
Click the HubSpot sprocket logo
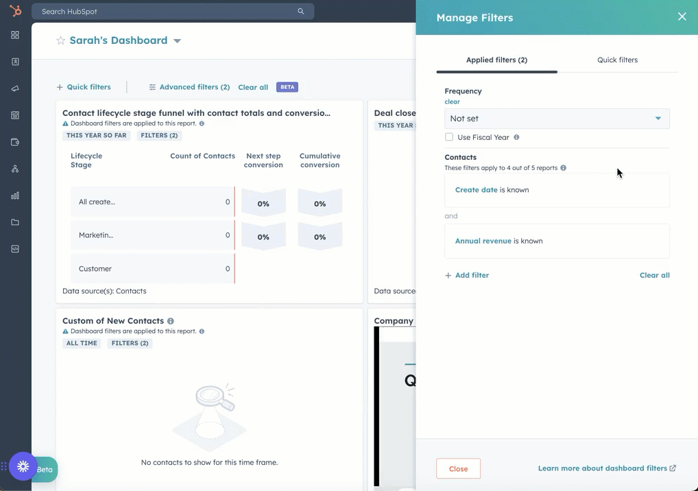click(x=14, y=11)
